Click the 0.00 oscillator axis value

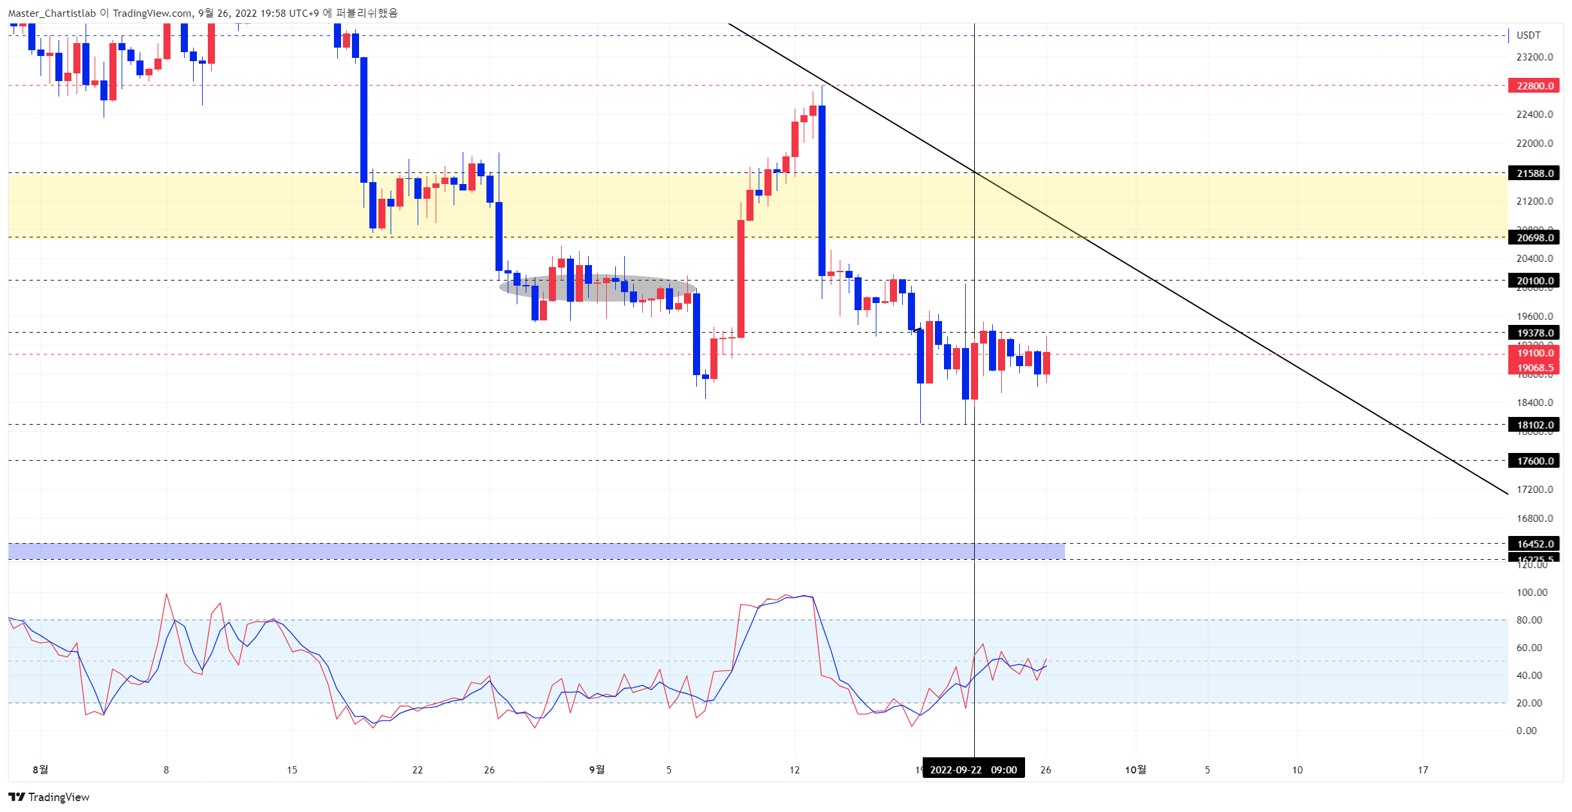1526,731
